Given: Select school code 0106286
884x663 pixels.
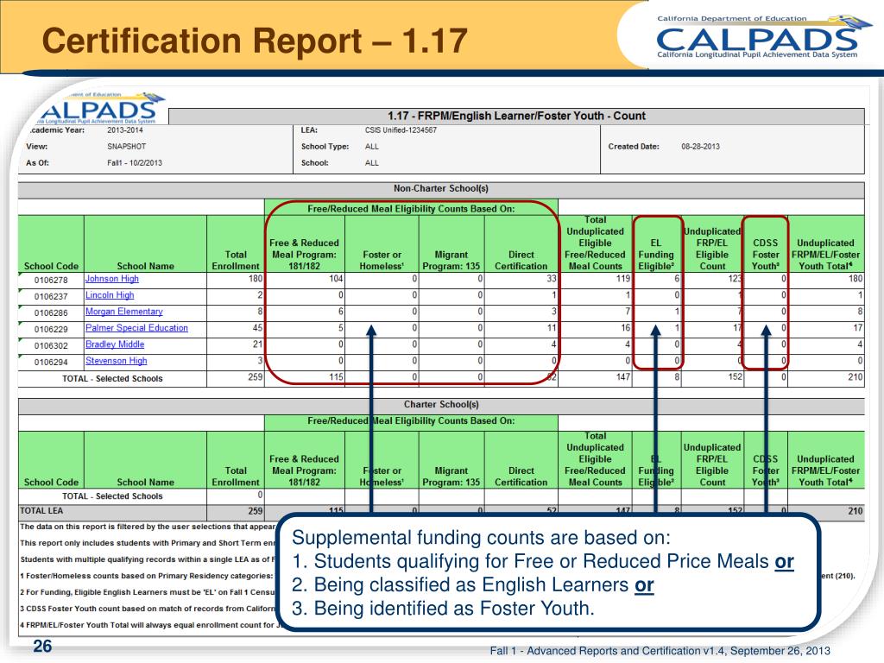Looking at the screenshot, I should pyautogui.click(x=51, y=313).
